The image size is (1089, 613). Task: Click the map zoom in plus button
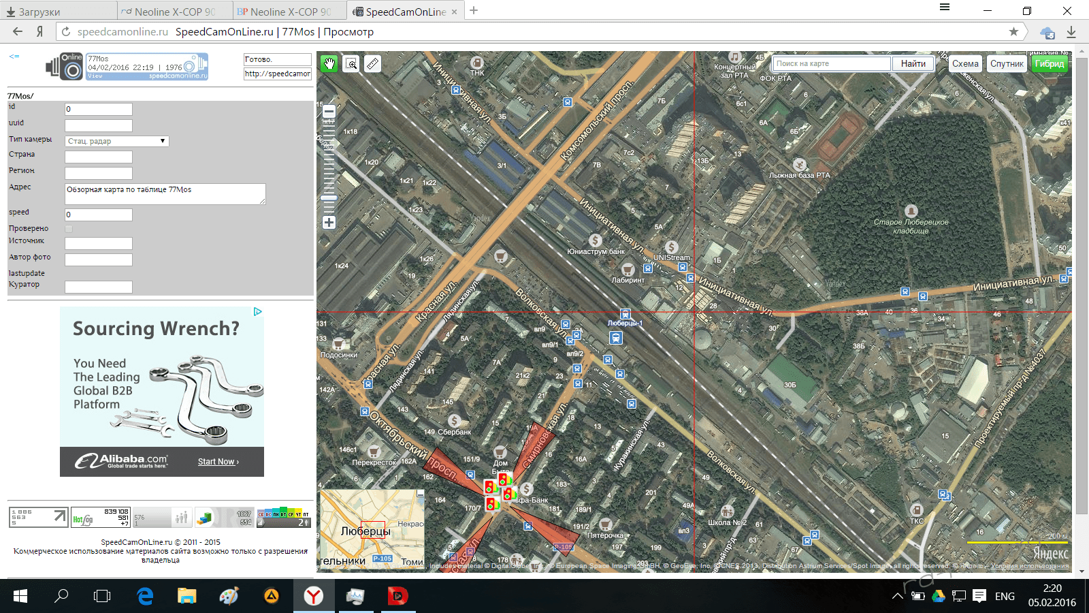[x=329, y=222]
